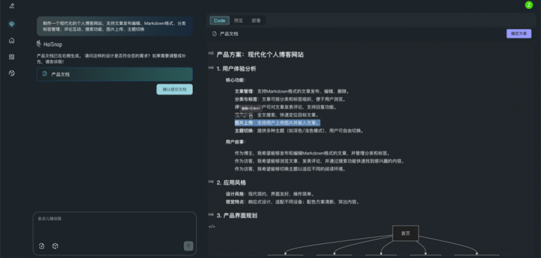The image size is (541, 258).
Task: Open the home icon in sidebar
Action: tap(11, 41)
